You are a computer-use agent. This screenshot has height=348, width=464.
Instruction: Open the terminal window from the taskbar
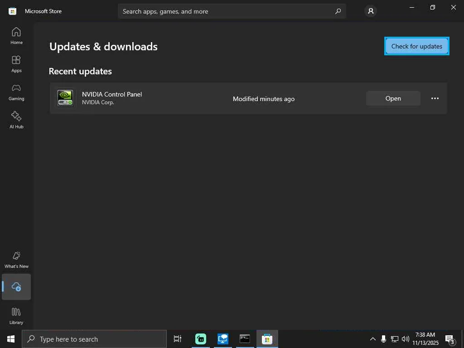point(245,339)
